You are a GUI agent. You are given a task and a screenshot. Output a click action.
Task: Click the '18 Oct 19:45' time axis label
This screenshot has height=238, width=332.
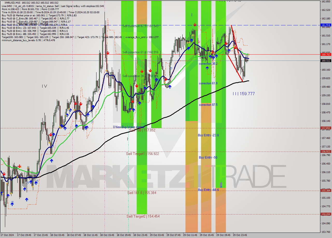(x=124, y=235)
